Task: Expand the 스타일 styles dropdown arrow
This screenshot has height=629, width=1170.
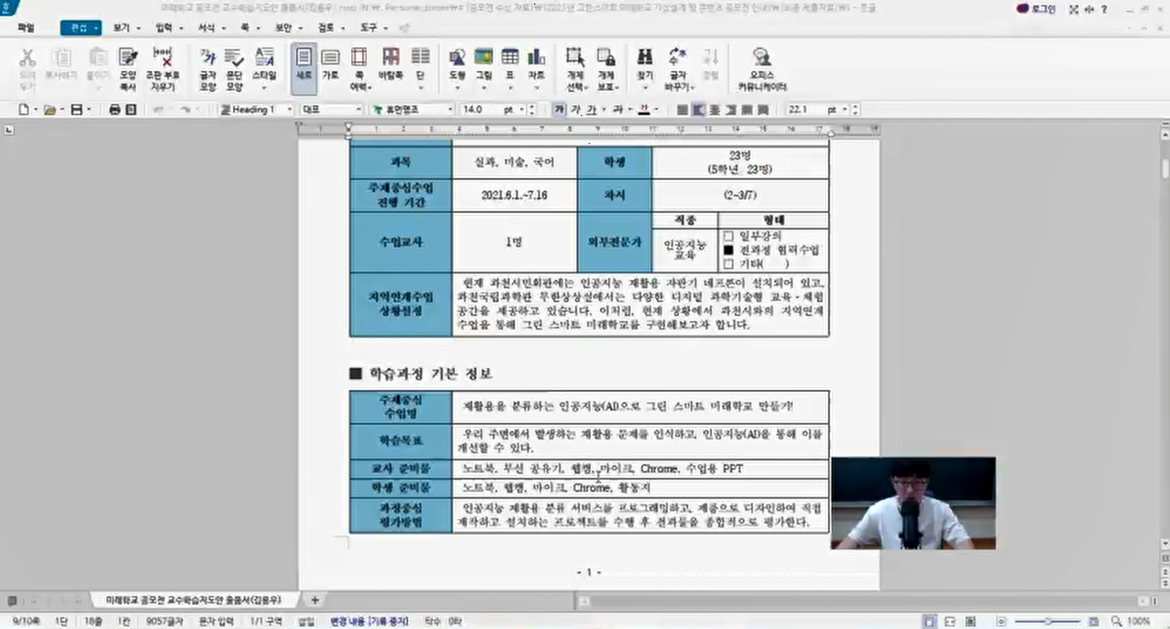Action: pos(264,88)
